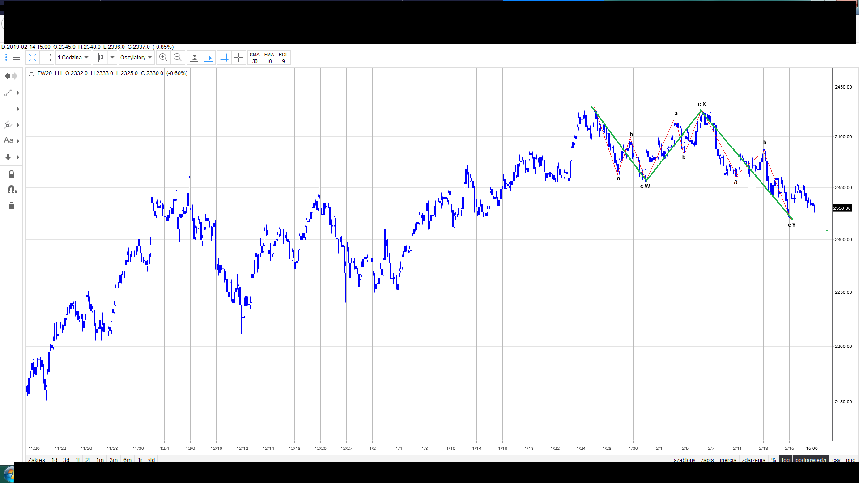Open the 1 Godzina interval dropdown
Screen dimensions: 859x483
coord(73,57)
